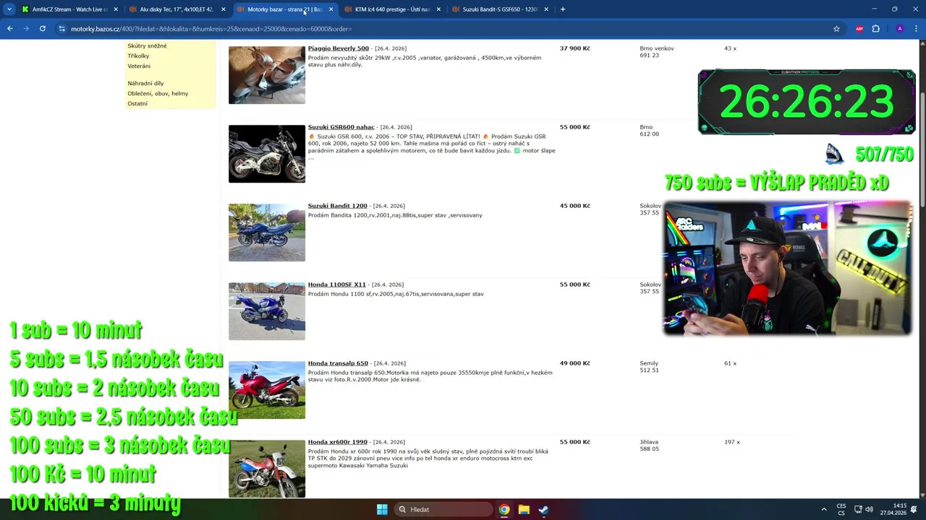Click the Semily 512 51 location
The image size is (926, 520).
tap(649, 366)
